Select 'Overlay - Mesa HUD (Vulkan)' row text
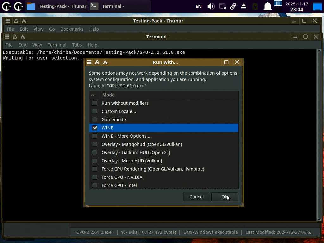The height and width of the screenshot is (243, 324). (132, 161)
